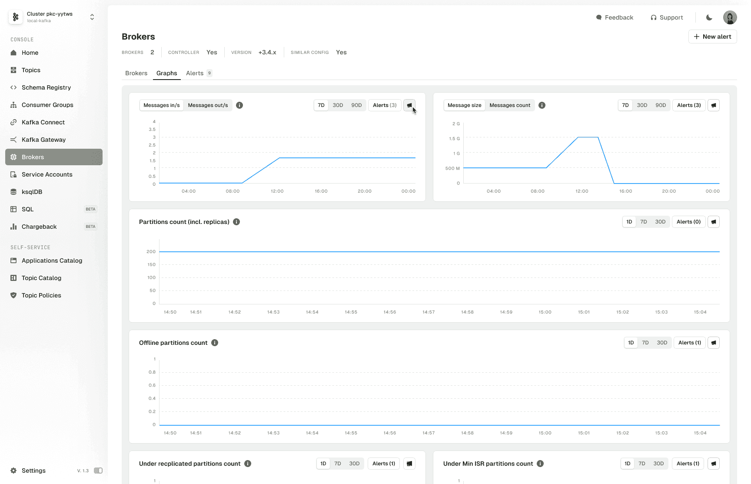Click the Feedback link
The image size is (751, 484).
click(x=615, y=17)
